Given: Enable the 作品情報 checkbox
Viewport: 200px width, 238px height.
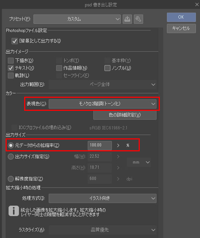Looking at the screenshot, I should click(59, 68).
